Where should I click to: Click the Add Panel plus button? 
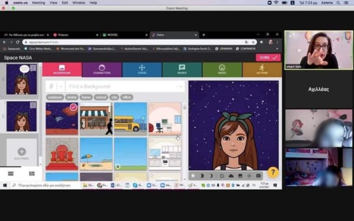point(22,152)
